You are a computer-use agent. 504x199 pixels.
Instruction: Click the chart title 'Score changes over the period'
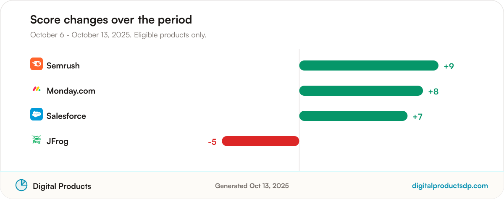pos(111,20)
